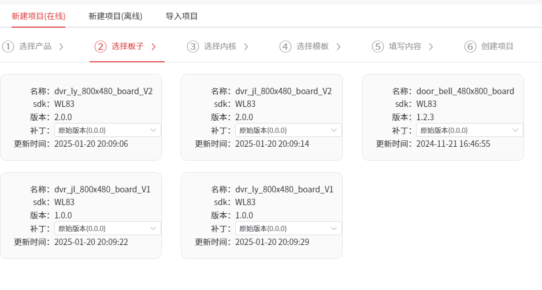Click the circled number 5 step icon
542x290 pixels.
point(378,47)
